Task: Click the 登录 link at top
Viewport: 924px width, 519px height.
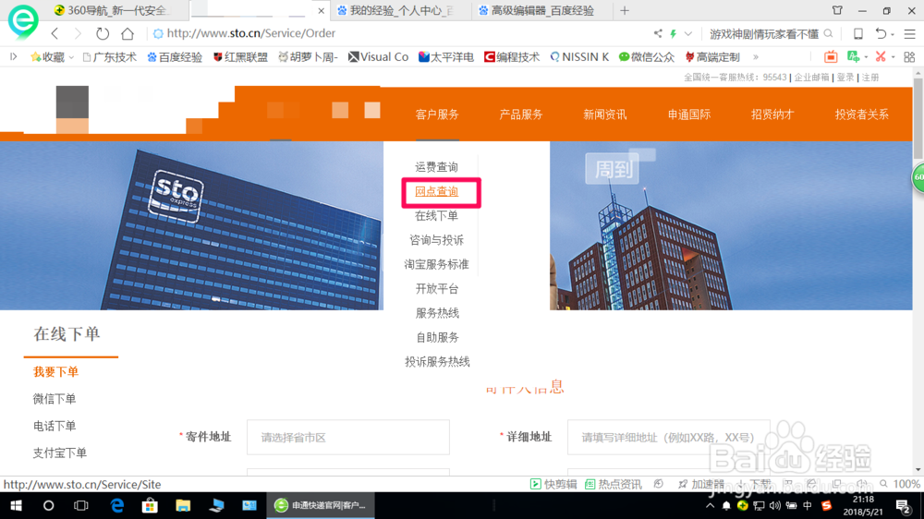Action: pos(845,78)
